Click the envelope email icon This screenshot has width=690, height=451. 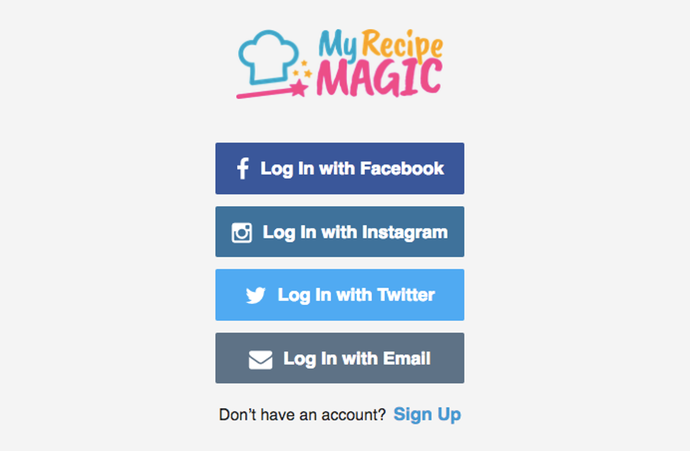tap(261, 360)
